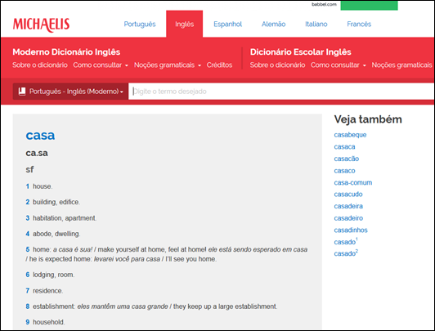Click the blue casa headword
The height and width of the screenshot is (331, 435).
tap(40, 136)
